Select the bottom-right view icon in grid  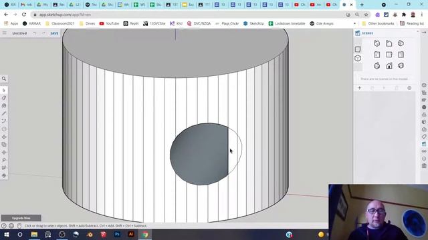(401, 65)
